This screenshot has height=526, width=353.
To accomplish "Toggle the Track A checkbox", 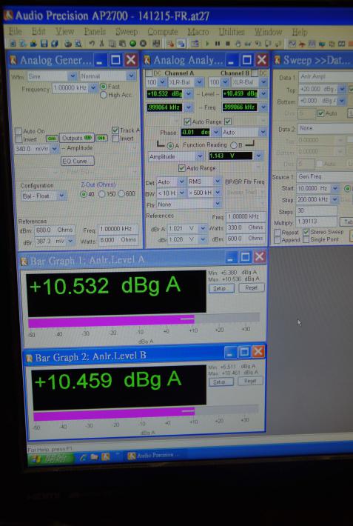I will [x=115, y=130].
